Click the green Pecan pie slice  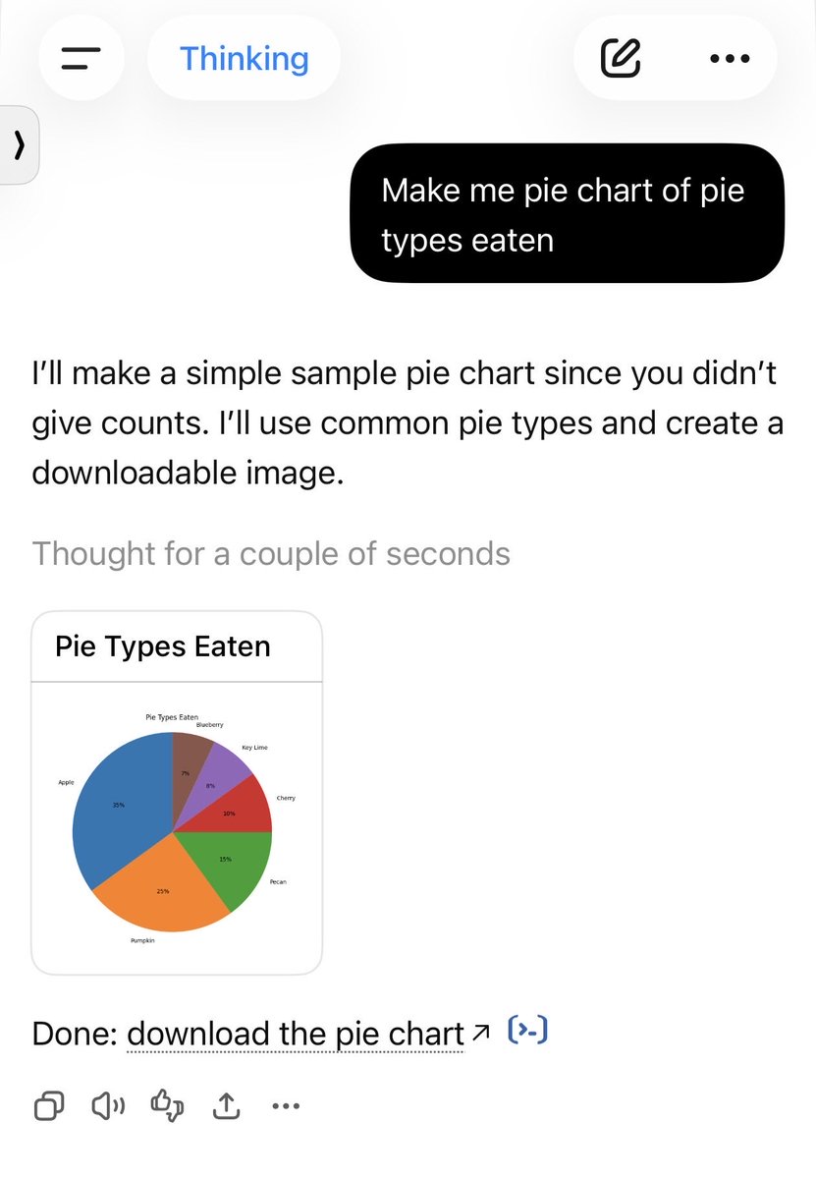(231, 861)
